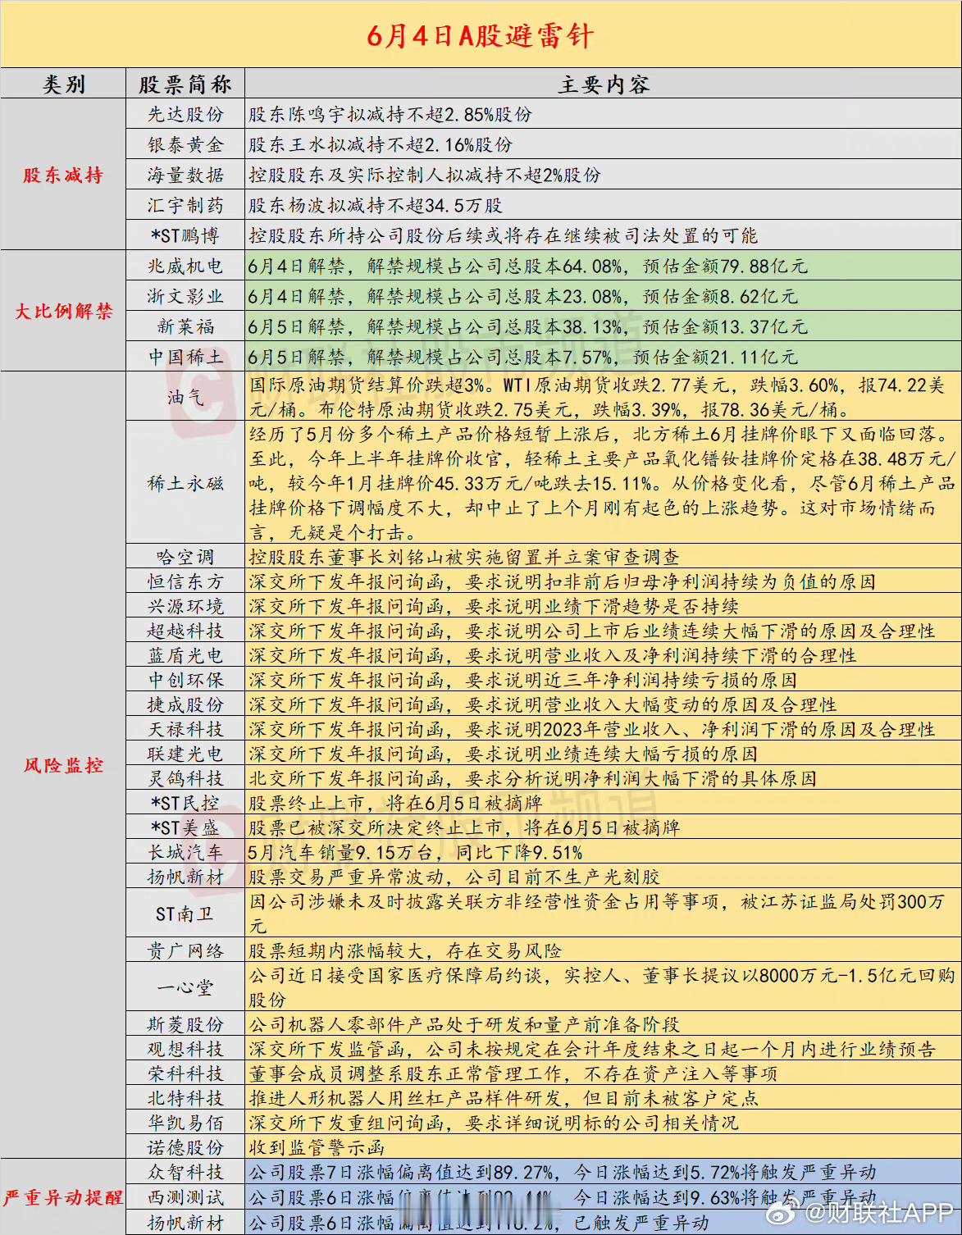Click content 股票交易严重异常波动，公司目前不生产光刻胶

pos(454,877)
